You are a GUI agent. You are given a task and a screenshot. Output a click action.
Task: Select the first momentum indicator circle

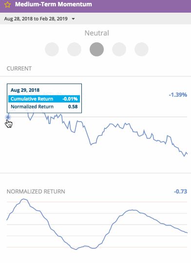[52, 49]
